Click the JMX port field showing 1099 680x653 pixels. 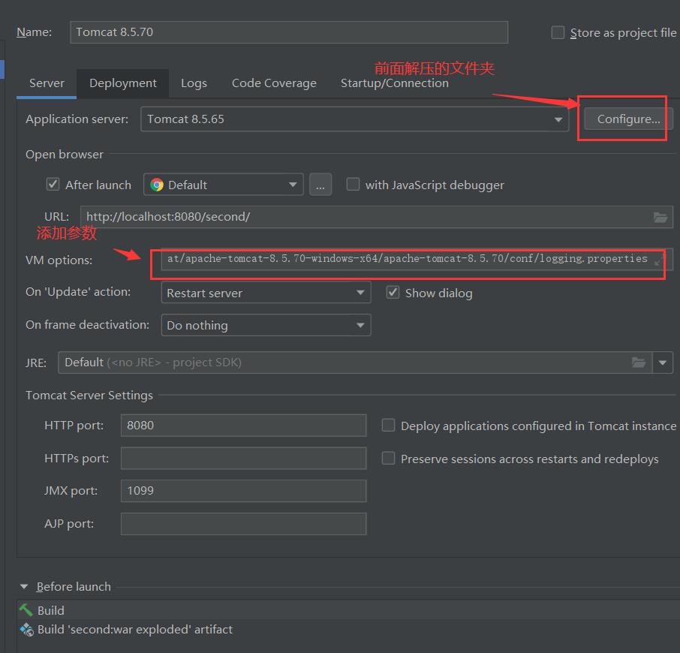243,491
